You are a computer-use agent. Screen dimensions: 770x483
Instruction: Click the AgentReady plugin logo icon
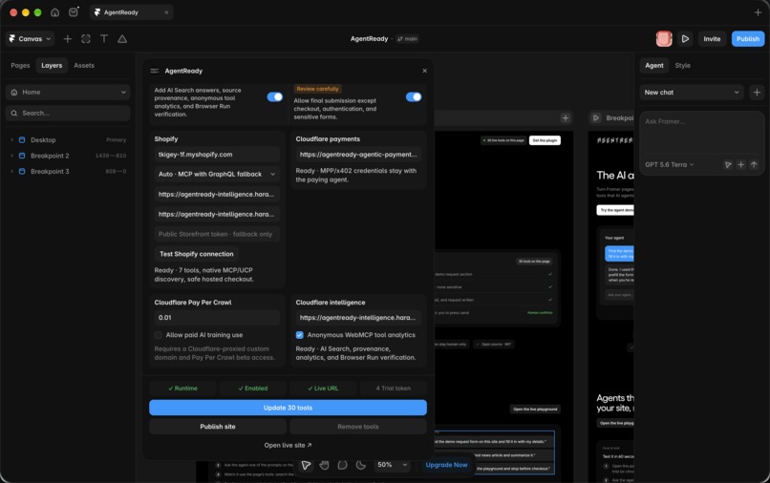pyautogui.click(x=155, y=71)
